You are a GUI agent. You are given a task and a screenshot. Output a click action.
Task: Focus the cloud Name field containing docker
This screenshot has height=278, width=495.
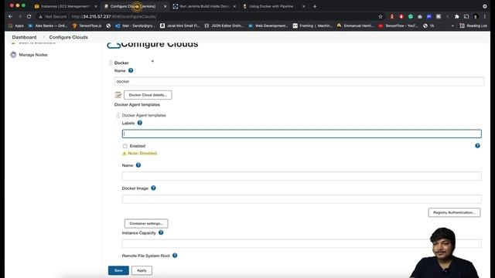pos(299,81)
